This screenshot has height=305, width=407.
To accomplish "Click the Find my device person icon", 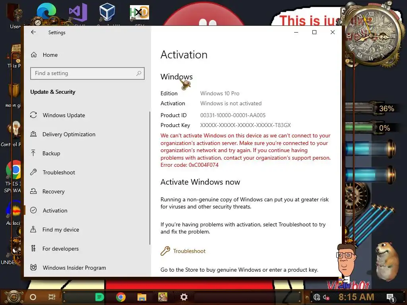I will (x=33, y=229).
